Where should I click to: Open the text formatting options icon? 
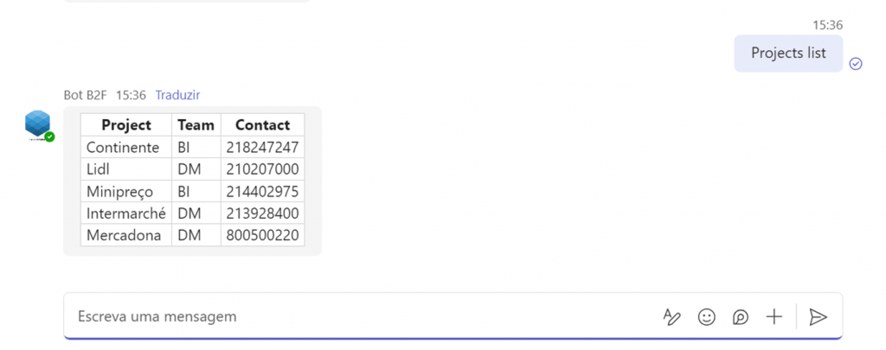[x=672, y=317]
